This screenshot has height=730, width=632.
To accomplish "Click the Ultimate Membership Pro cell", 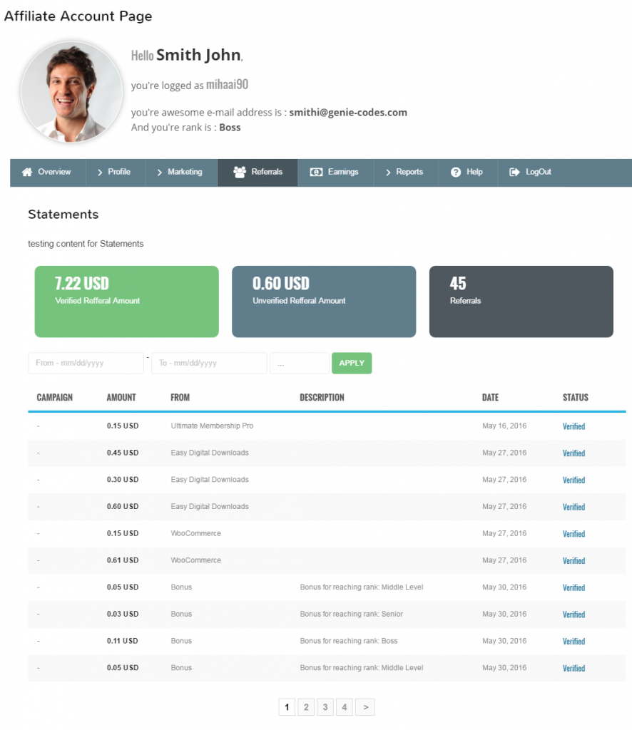I will (x=212, y=426).
